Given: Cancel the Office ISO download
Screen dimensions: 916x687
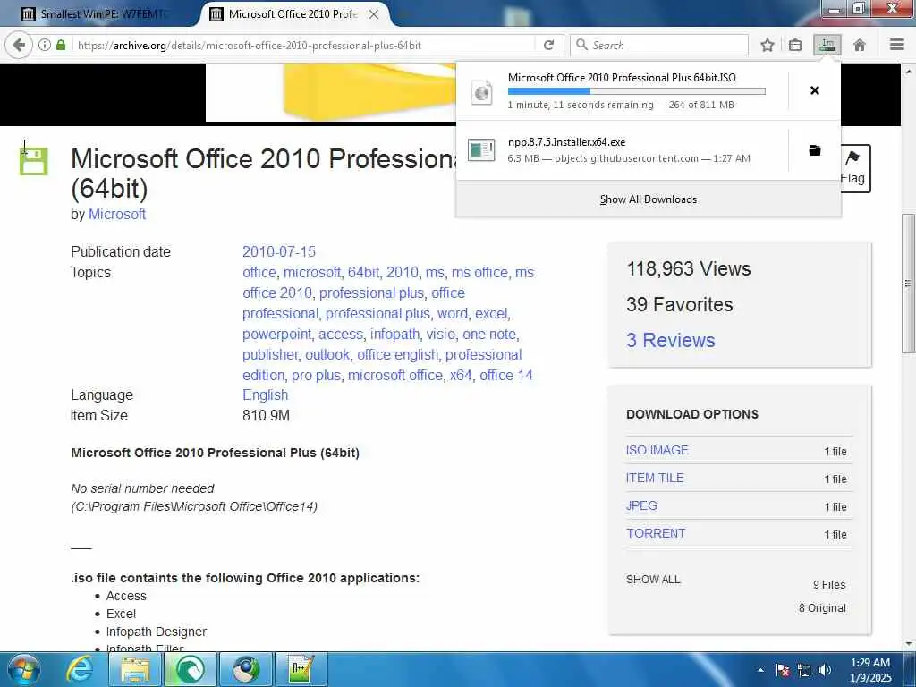Looking at the screenshot, I should tap(814, 90).
